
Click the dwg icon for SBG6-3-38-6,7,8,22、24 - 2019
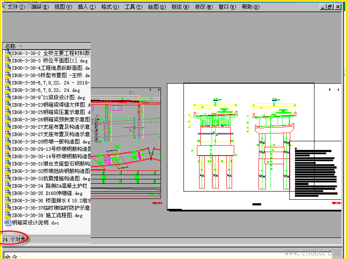pos(8,83)
